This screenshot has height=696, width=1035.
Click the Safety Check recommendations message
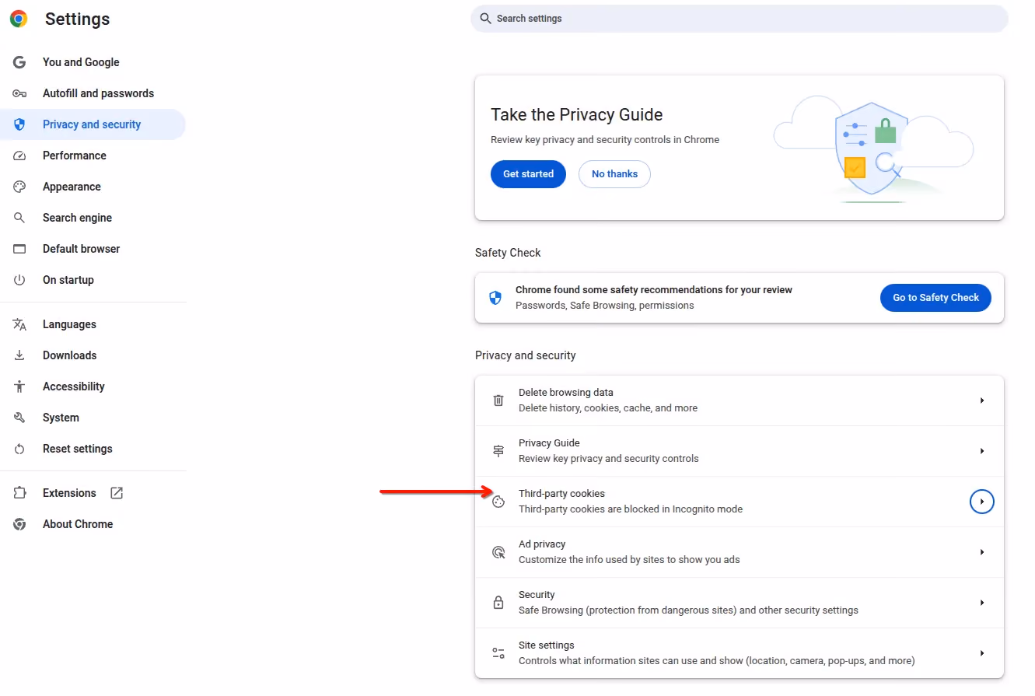[x=654, y=290]
